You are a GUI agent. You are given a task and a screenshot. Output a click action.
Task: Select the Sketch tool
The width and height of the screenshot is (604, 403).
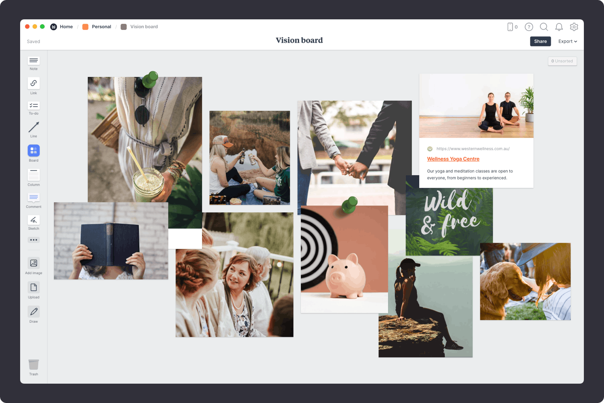click(33, 221)
